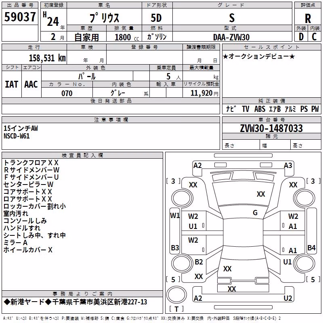The height and width of the screenshot is (323, 323).
Task: Click inspector line シートしみ中、すれ中
Action: point(35,235)
